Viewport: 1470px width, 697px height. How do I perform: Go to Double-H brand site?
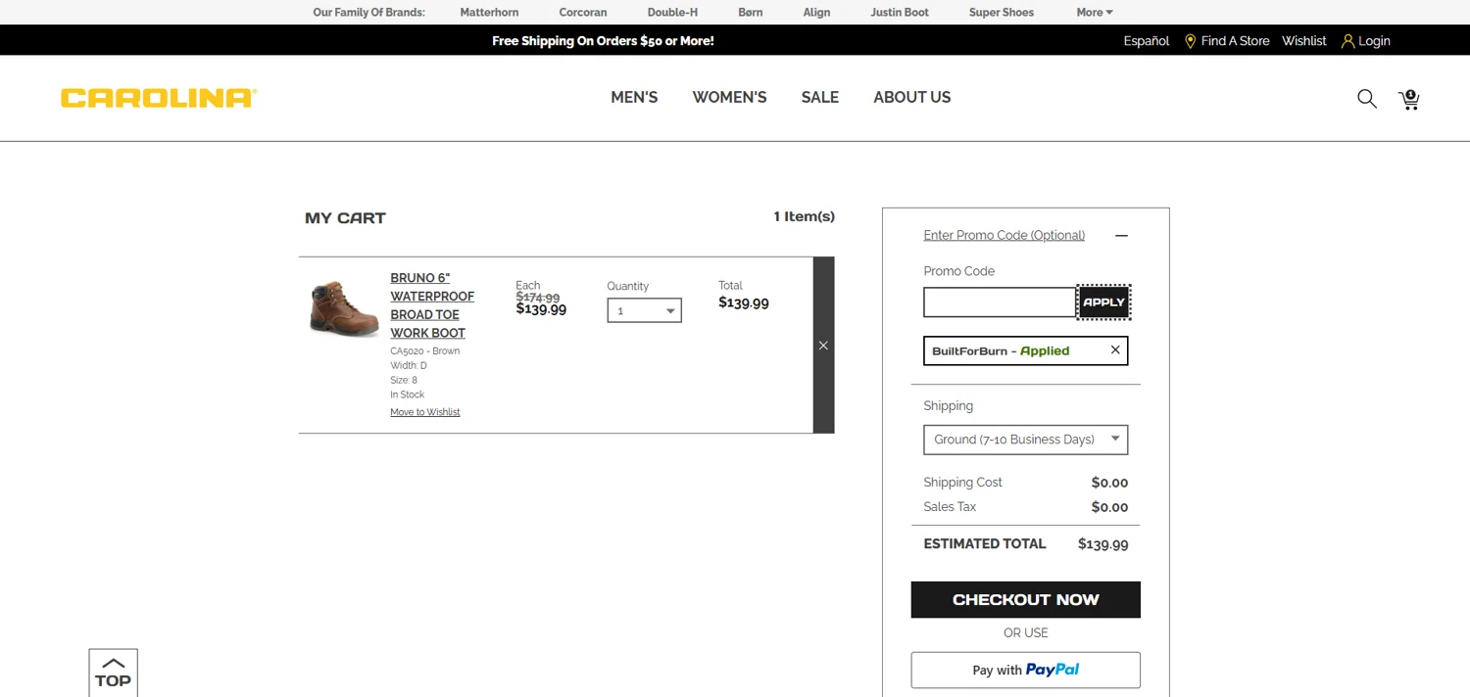[x=672, y=13]
